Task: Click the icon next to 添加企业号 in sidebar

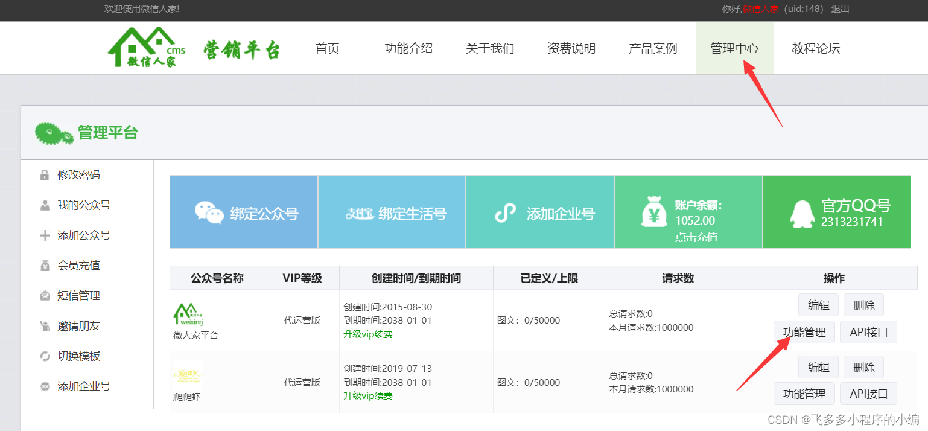Action: [x=45, y=386]
